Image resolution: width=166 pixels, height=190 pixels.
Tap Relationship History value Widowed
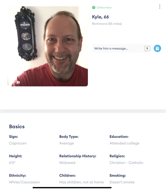(67, 163)
